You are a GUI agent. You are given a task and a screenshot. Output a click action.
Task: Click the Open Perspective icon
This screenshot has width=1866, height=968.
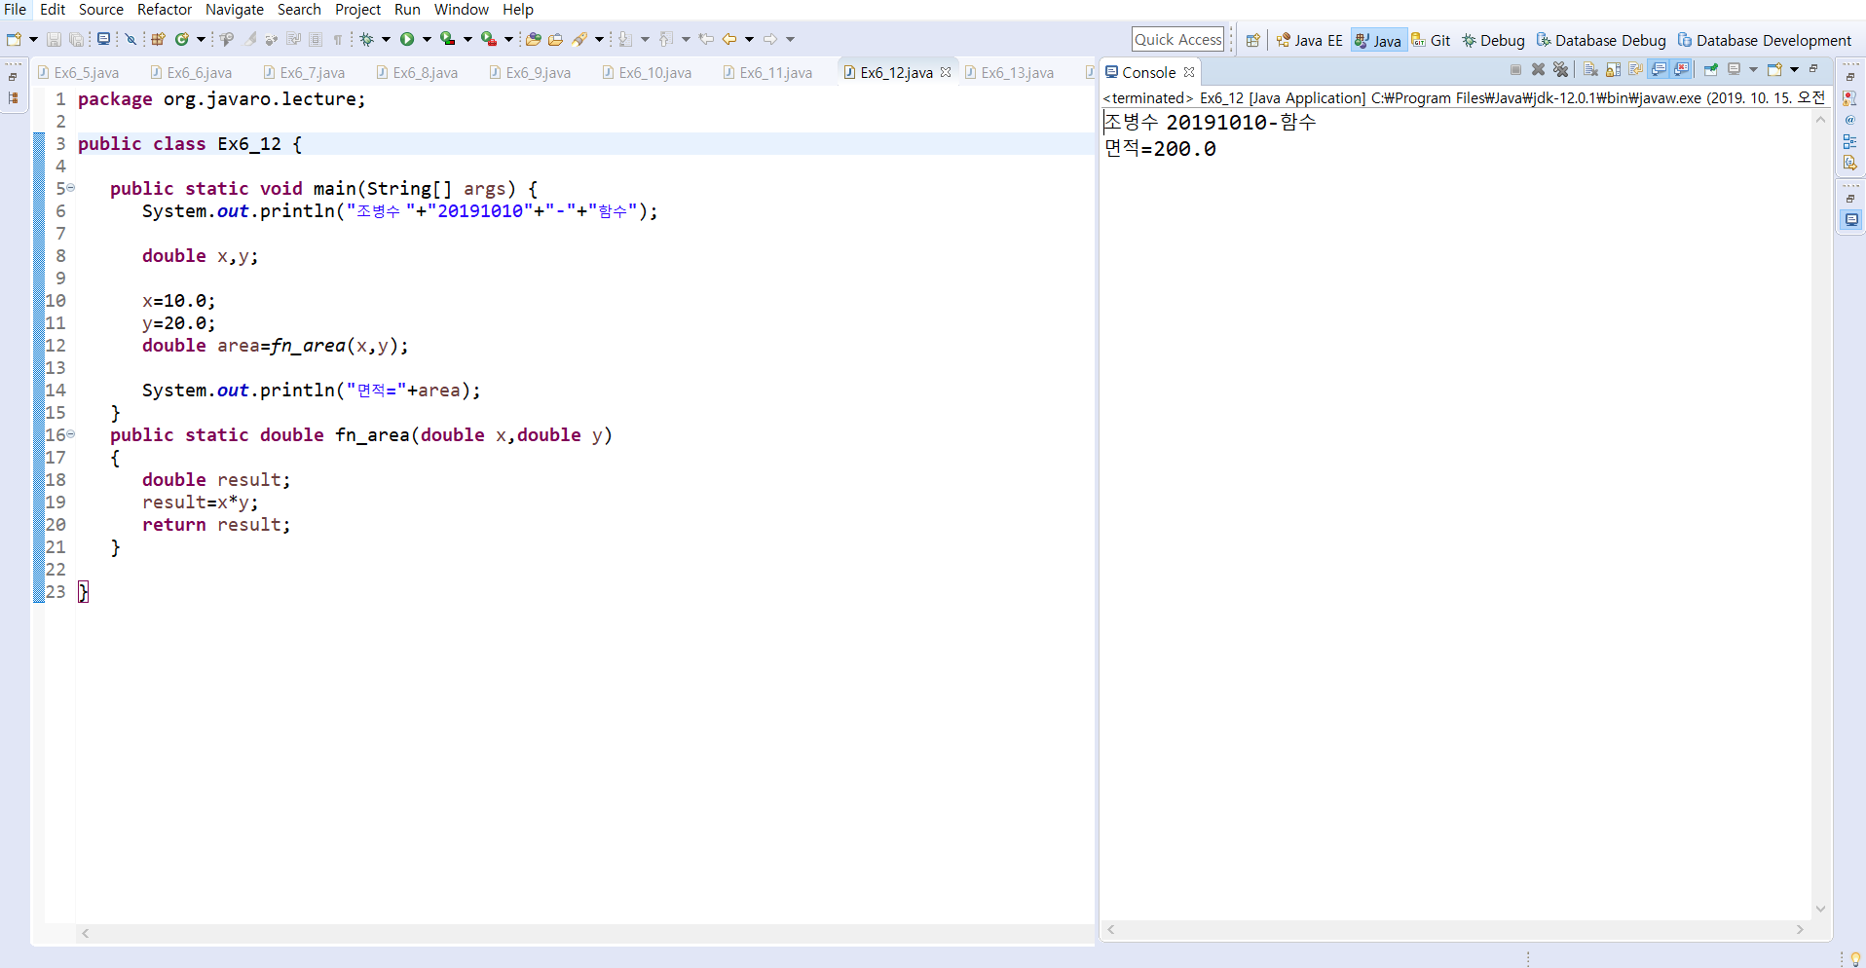click(1253, 40)
